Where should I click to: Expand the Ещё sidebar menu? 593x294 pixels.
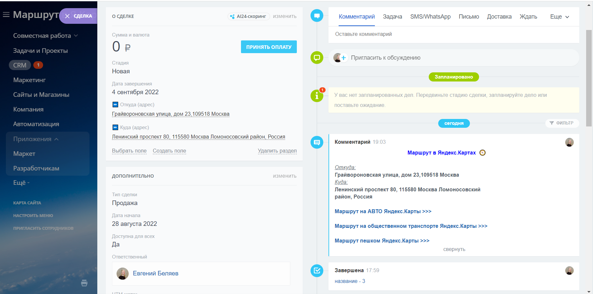(x=22, y=183)
